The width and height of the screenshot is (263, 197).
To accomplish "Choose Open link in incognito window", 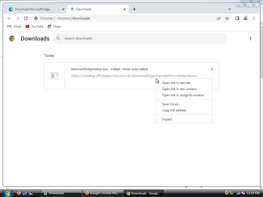I will point(184,95).
